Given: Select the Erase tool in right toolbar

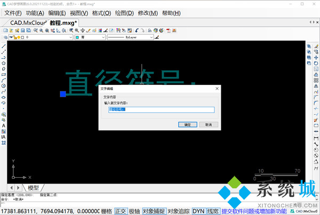Looking at the screenshot, I should (x=316, y=46).
